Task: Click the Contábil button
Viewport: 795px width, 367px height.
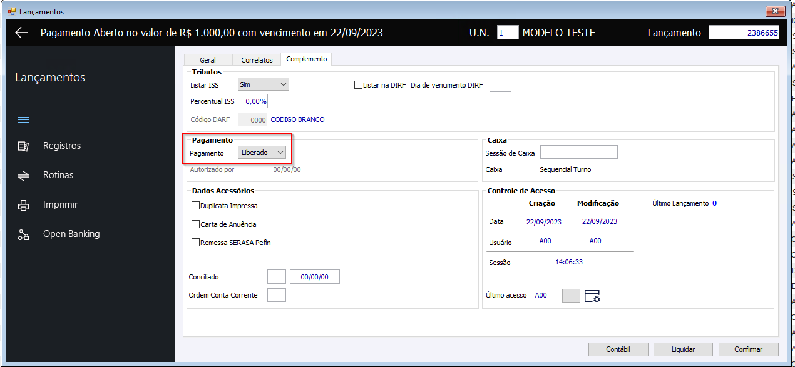Action: [618, 349]
